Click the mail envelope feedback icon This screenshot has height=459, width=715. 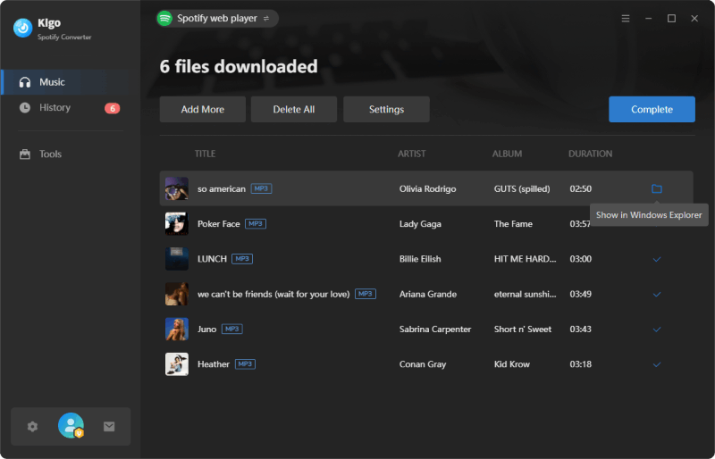[x=109, y=427]
